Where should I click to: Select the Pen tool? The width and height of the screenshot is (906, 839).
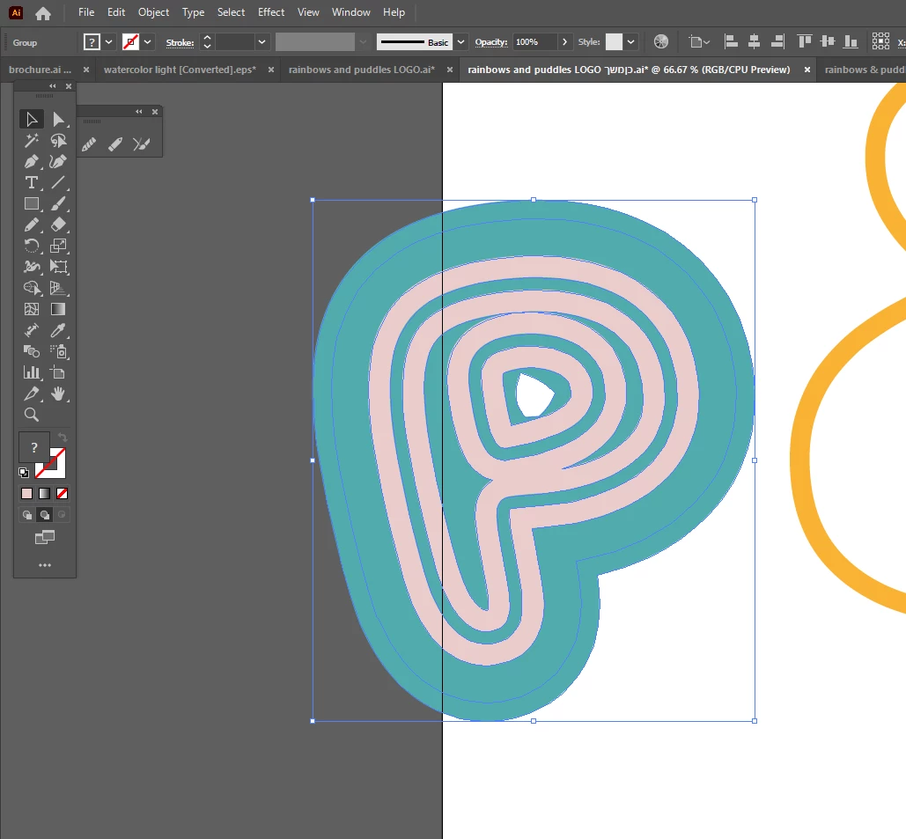click(x=31, y=162)
